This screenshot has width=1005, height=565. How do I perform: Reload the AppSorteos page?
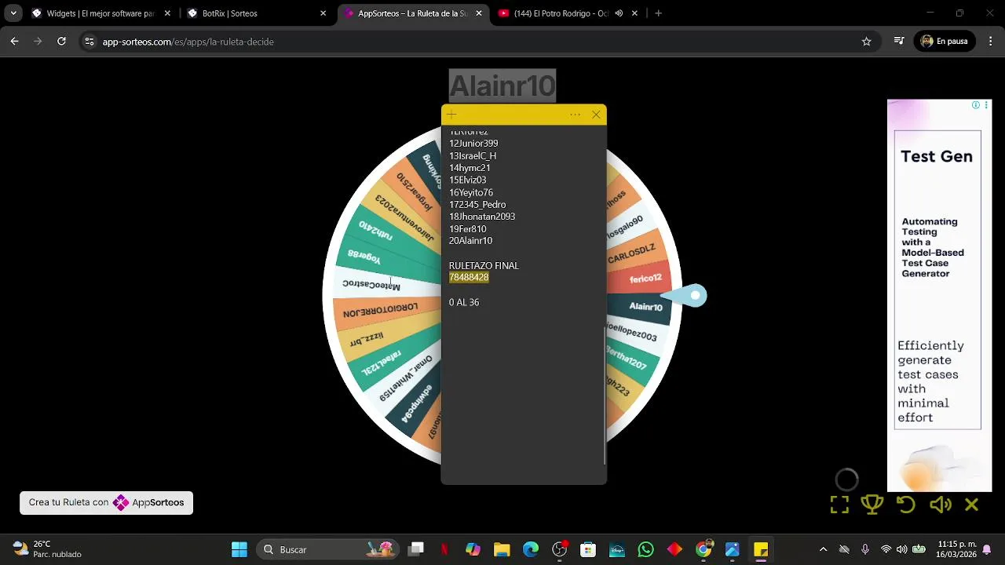tap(61, 42)
